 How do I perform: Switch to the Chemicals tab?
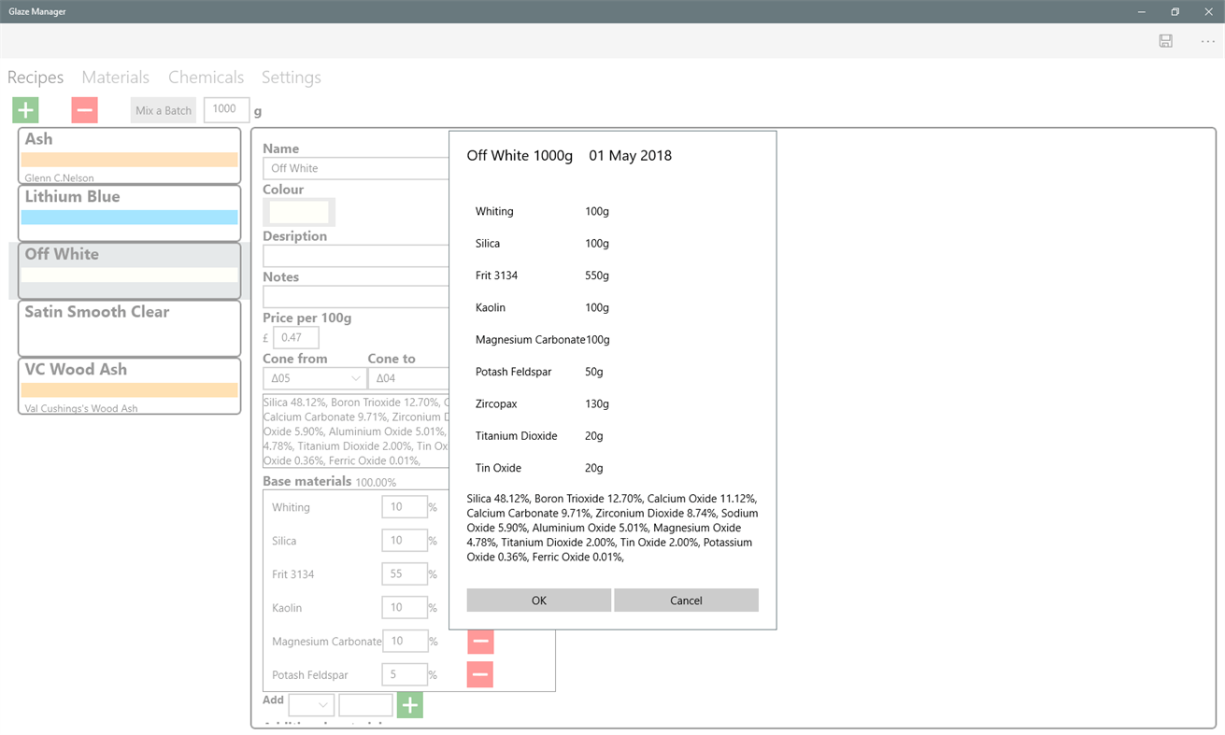click(206, 78)
